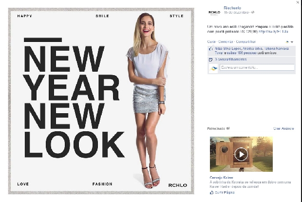Click the shares note icon

[x=211, y=60]
